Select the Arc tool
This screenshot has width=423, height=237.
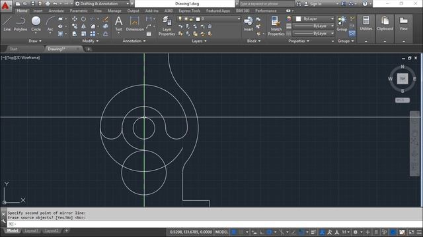coord(50,24)
